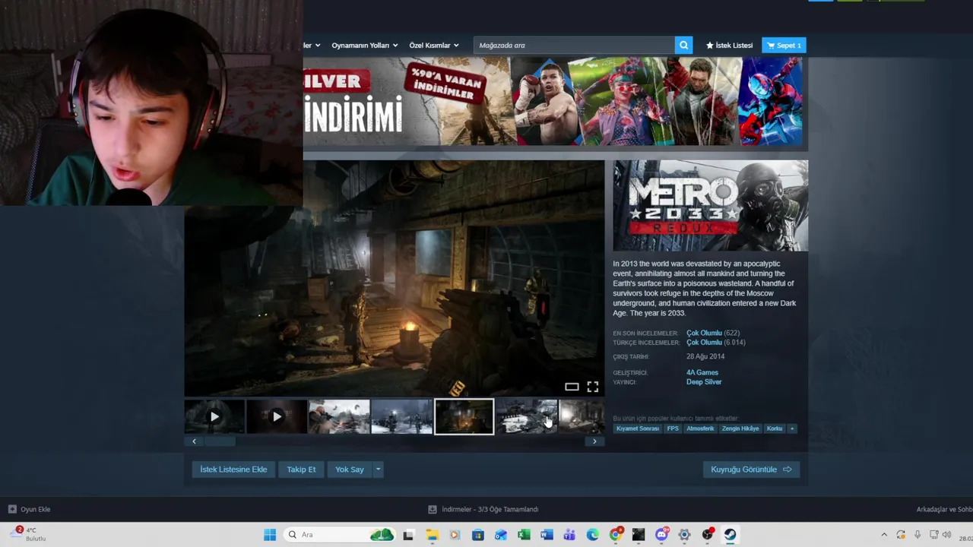This screenshot has width=973, height=547.
Task: Open recent reviews Çok Olumlu (622) link
Action: [713, 333]
